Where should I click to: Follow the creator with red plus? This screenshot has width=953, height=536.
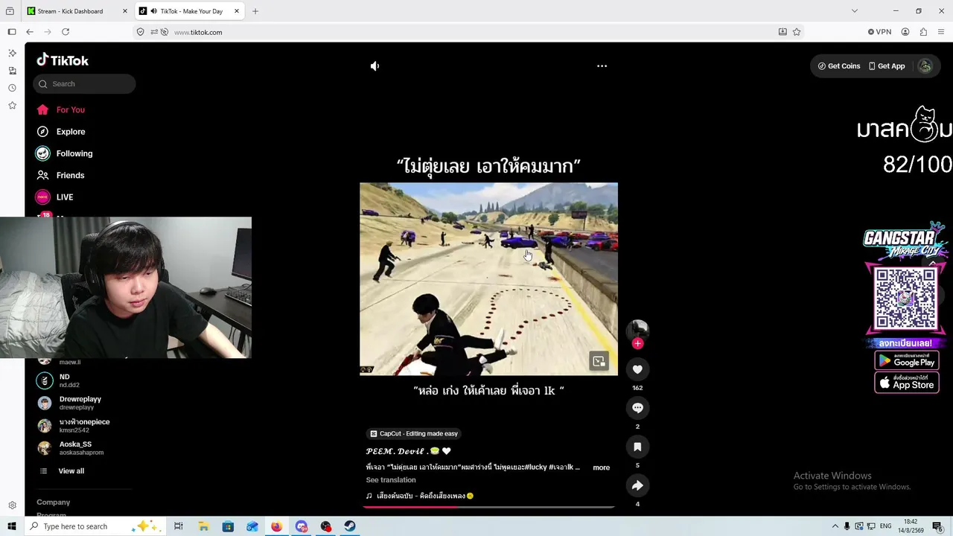pyautogui.click(x=637, y=343)
